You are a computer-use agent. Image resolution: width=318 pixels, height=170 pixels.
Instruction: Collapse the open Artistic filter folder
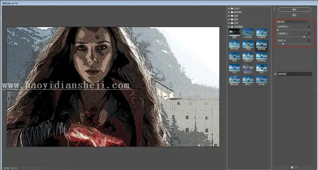tap(229, 27)
